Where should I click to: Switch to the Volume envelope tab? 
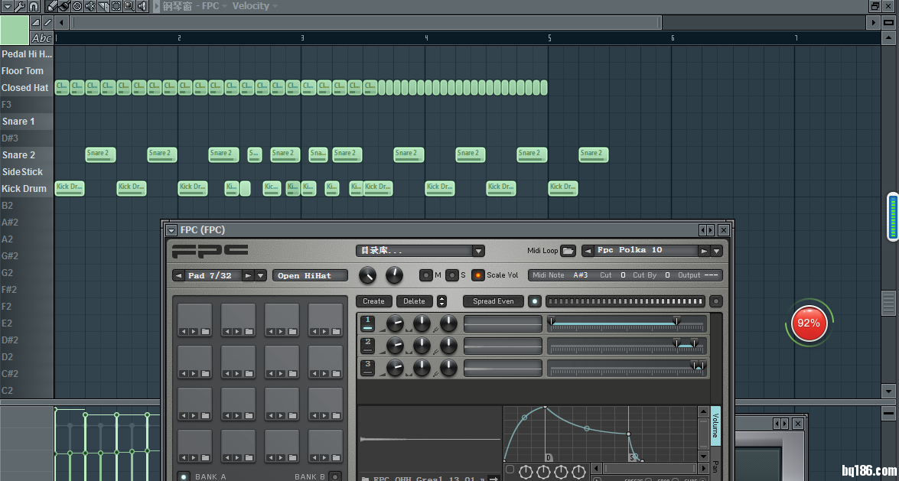[715, 427]
